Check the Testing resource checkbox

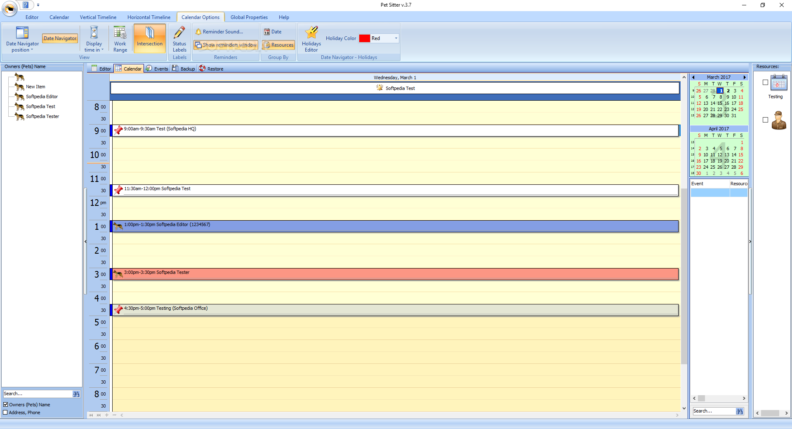point(765,82)
